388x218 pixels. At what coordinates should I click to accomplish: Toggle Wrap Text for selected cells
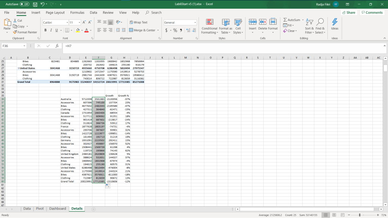tap(138, 22)
